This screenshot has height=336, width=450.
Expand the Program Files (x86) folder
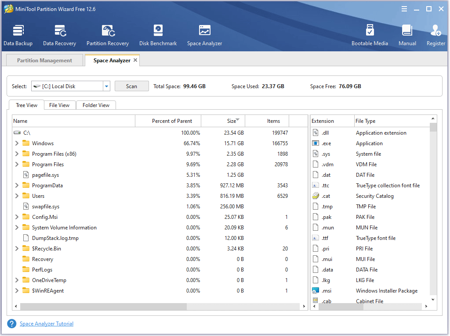point(17,154)
